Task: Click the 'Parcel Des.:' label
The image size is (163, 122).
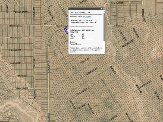Action: pyautogui.click(x=75, y=44)
